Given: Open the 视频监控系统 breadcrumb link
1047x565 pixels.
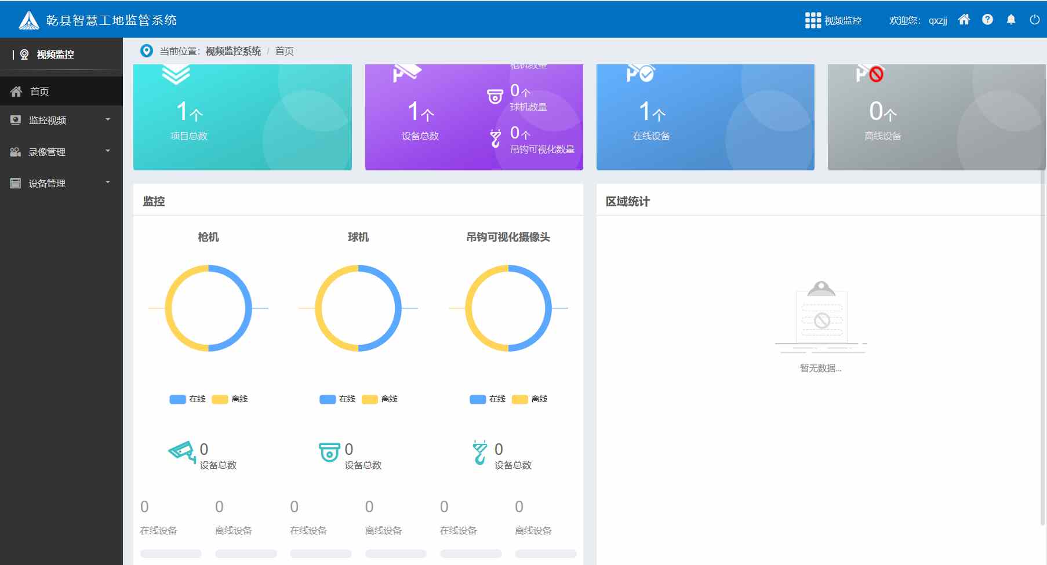Looking at the screenshot, I should point(232,51).
